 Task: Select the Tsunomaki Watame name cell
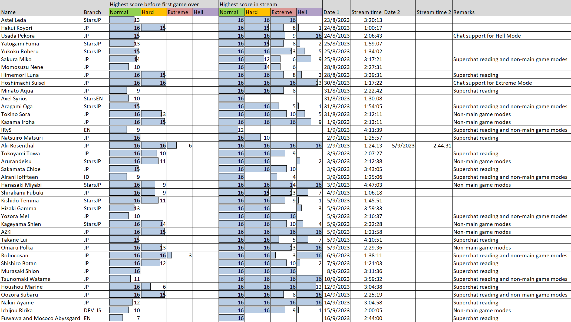coord(41,279)
